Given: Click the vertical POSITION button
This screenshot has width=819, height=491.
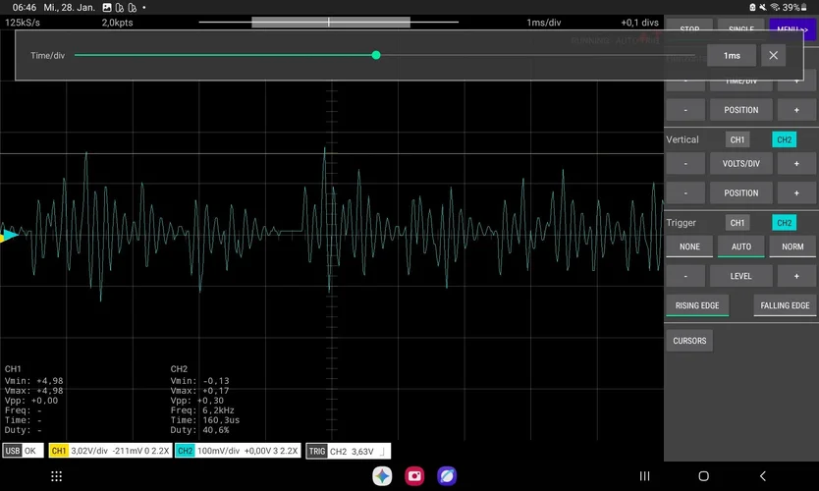Looking at the screenshot, I should tap(740, 192).
